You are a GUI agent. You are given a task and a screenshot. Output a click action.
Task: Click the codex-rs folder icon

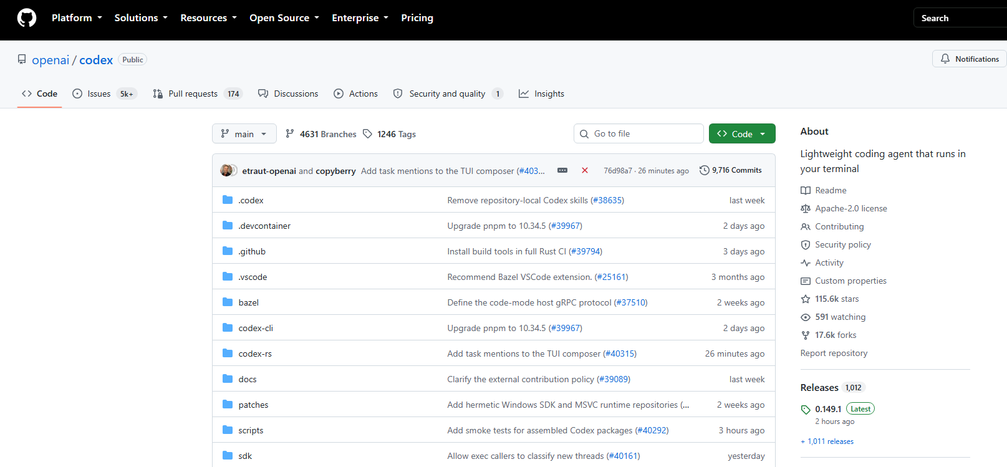pyautogui.click(x=228, y=354)
